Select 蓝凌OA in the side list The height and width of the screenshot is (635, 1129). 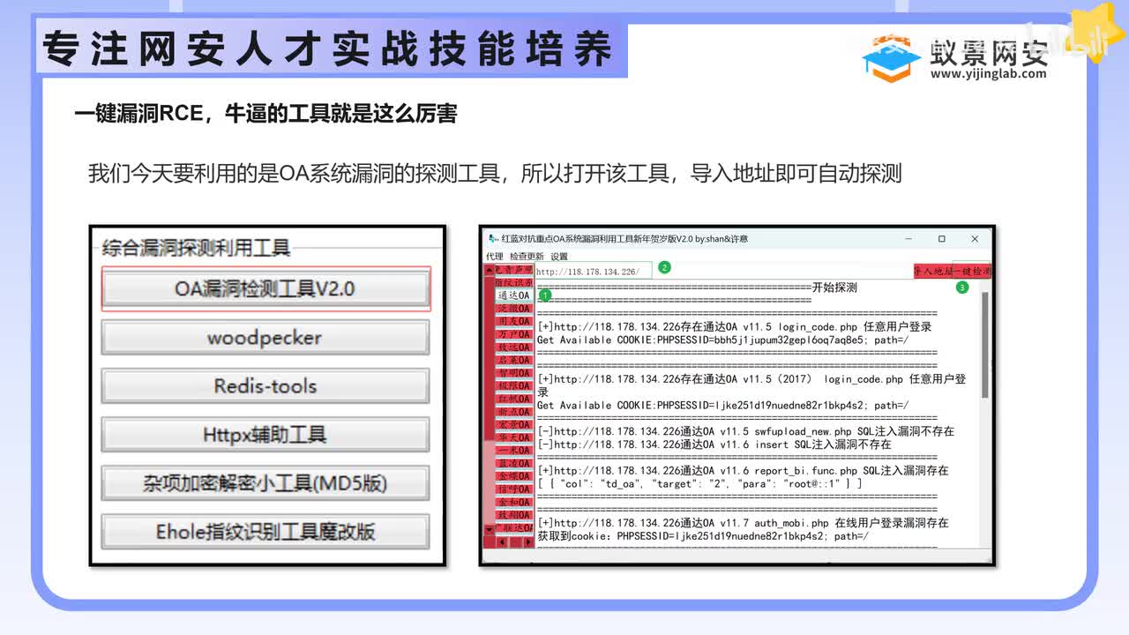coord(514,463)
